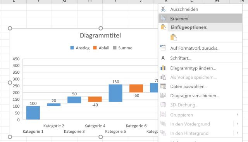Click the cube icon beside 3D-Drehung
The height and width of the screenshot is (142, 248).
(163, 105)
